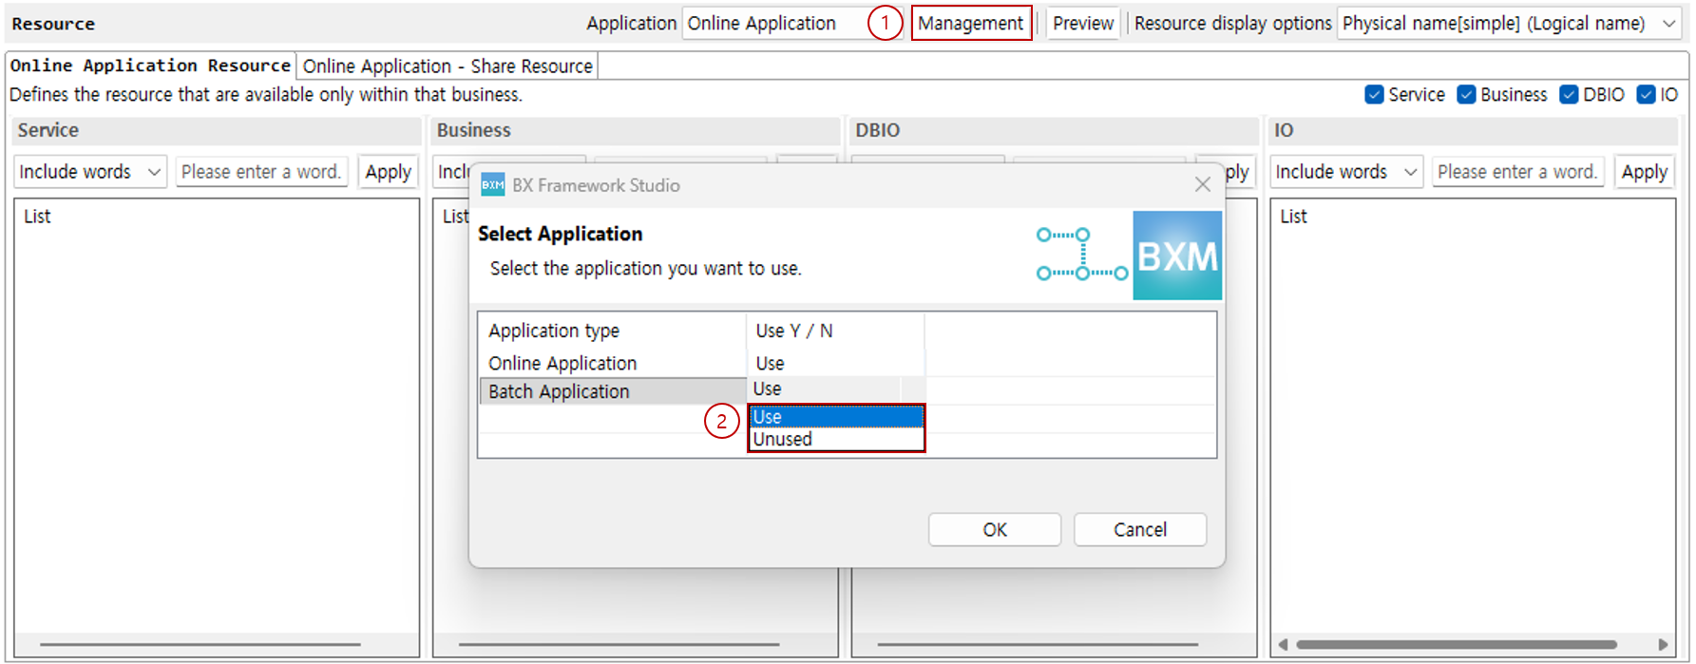The image size is (1696, 664).
Task: Switch to Online Application - Share Resource tab
Action: [x=447, y=66]
